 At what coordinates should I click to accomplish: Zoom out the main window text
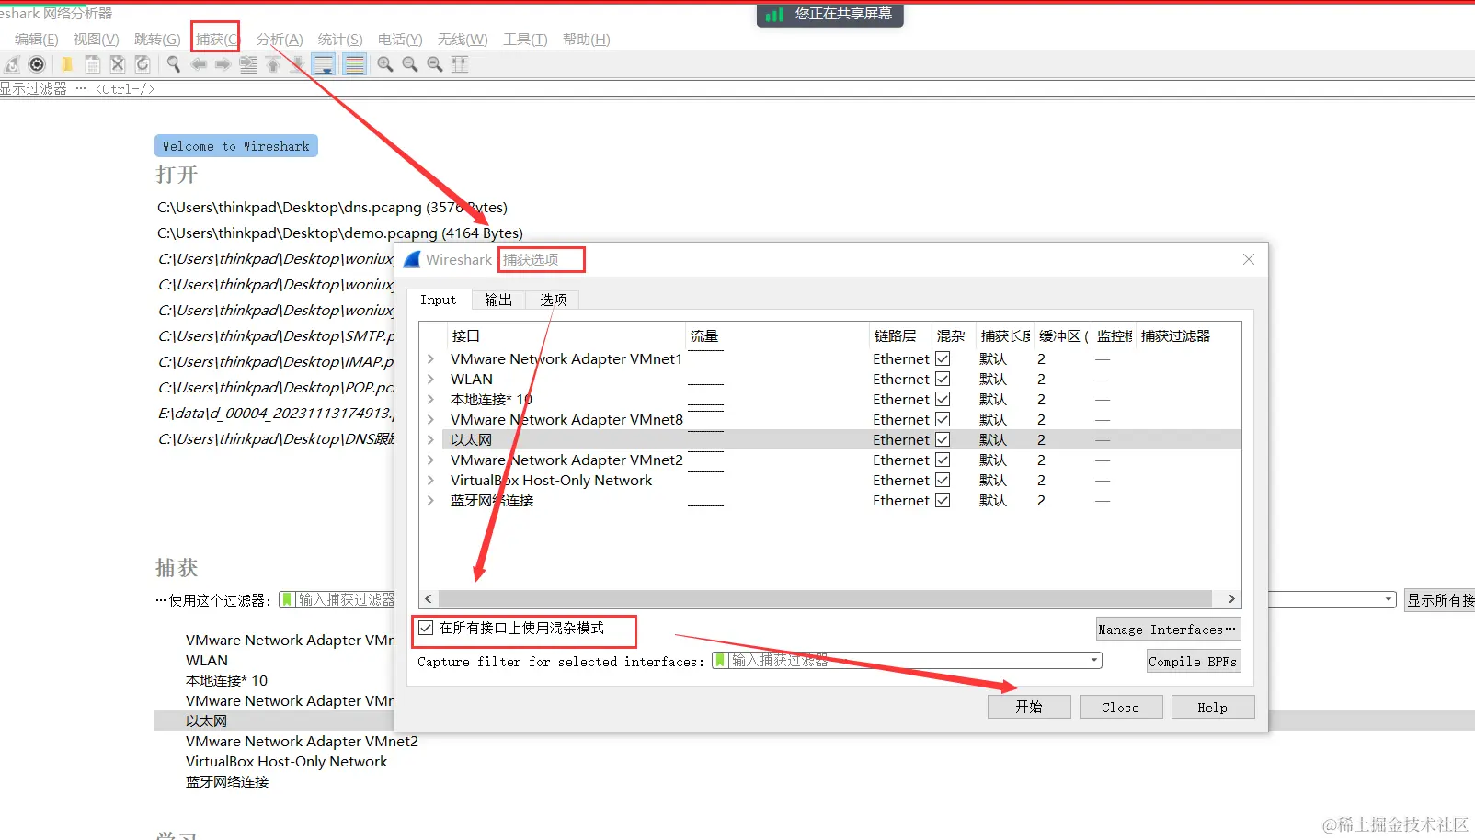click(x=410, y=64)
